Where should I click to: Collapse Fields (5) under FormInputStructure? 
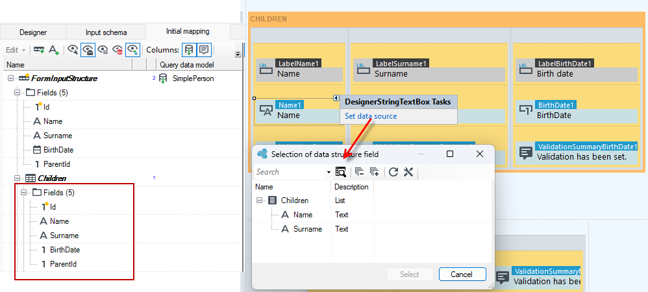tap(18, 93)
